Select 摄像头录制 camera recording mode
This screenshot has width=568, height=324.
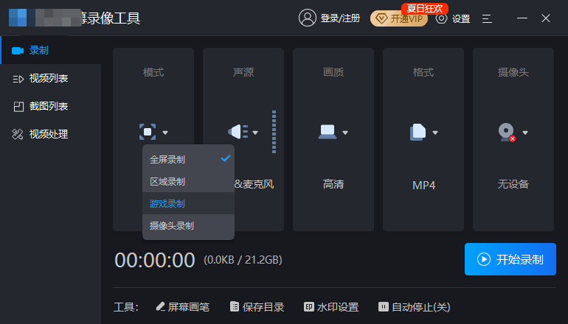188,225
